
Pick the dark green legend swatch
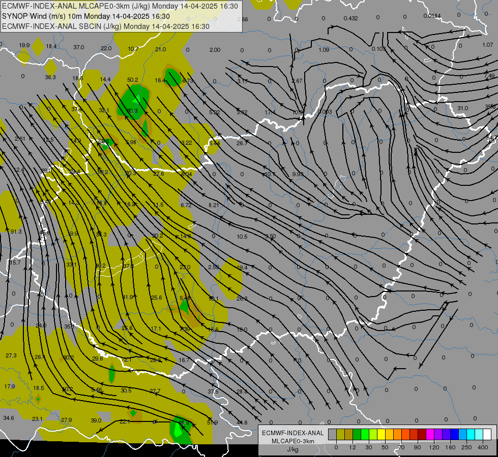(x=357, y=435)
